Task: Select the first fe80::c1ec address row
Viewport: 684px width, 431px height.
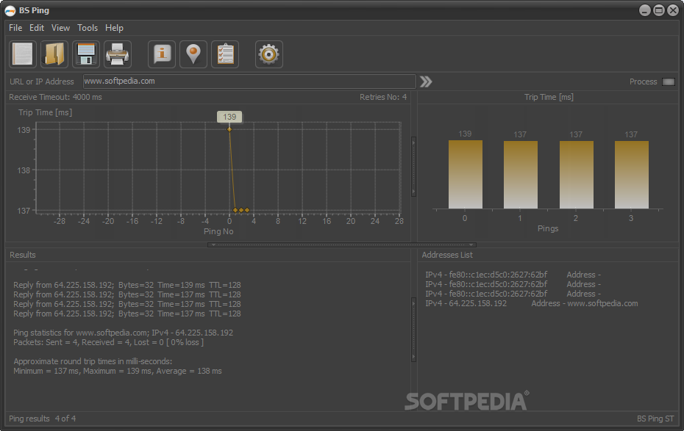Action: [x=513, y=275]
